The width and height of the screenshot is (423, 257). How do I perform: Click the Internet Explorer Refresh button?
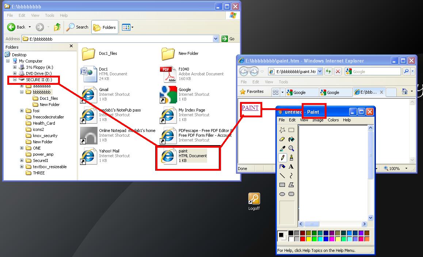328,72
